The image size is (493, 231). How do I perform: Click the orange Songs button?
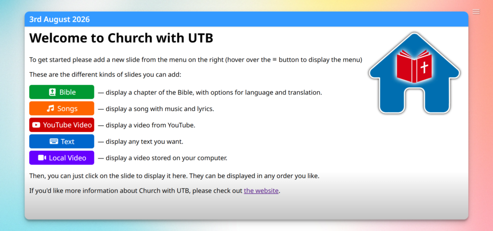[62, 109]
